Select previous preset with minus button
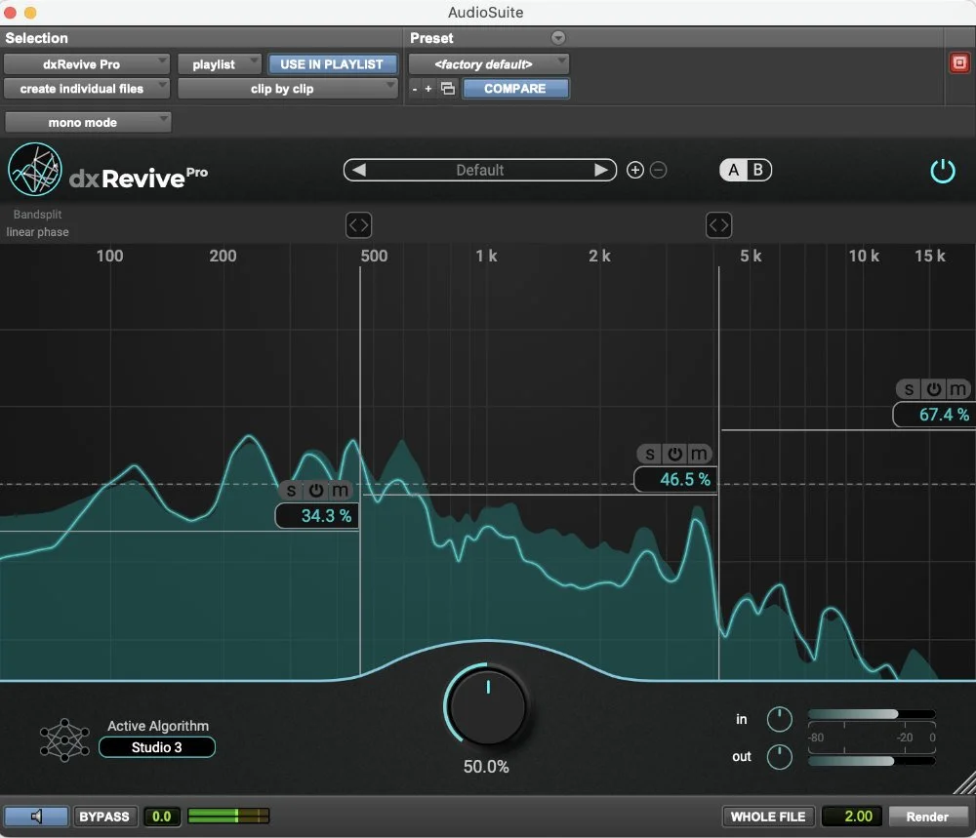This screenshot has width=976, height=838. coord(415,89)
